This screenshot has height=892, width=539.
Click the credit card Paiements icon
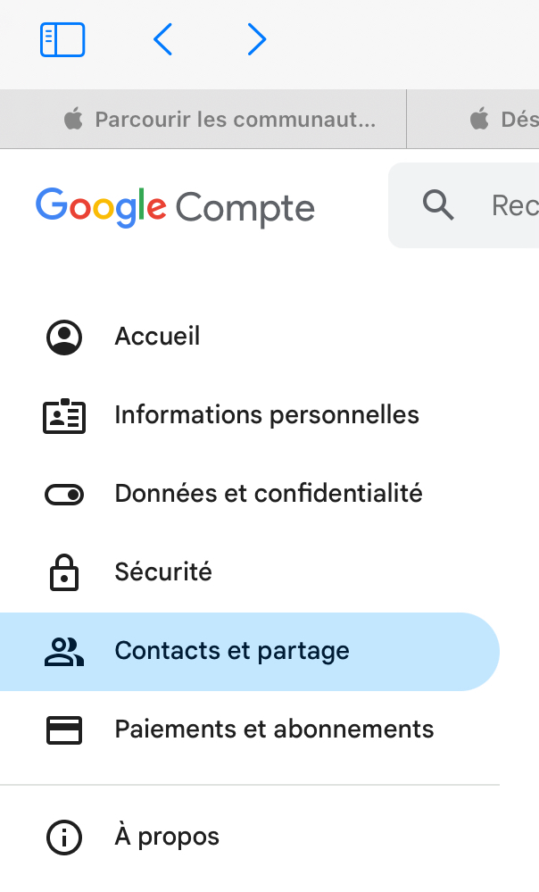(x=63, y=730)
